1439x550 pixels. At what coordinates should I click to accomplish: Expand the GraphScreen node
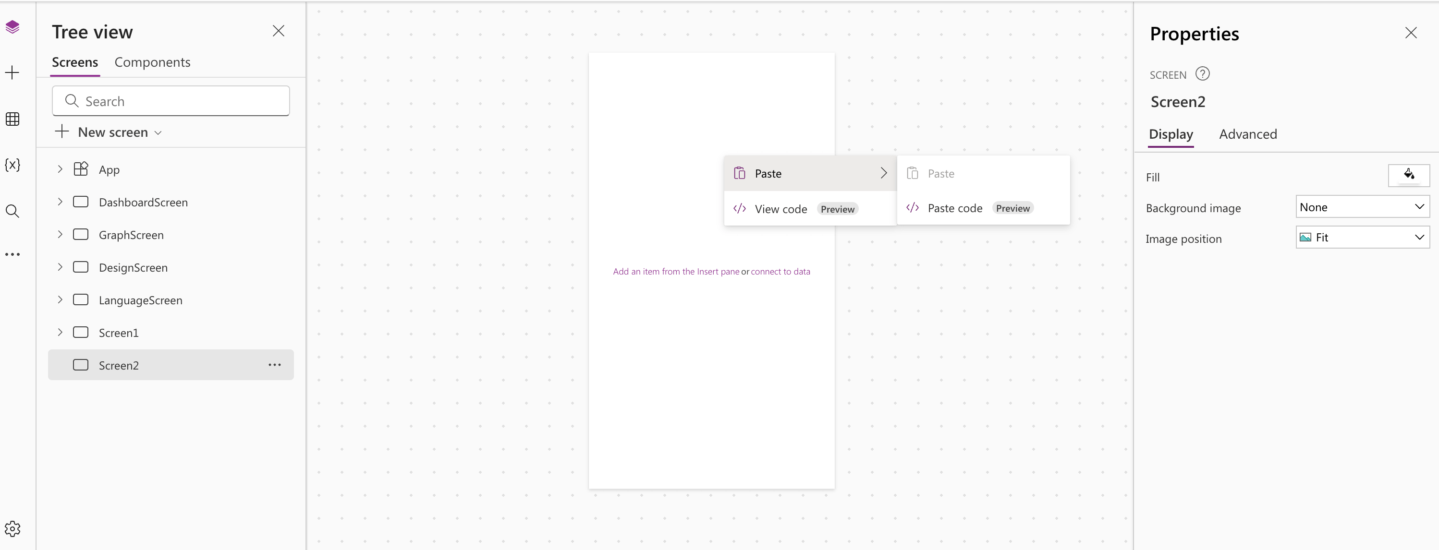60,234
